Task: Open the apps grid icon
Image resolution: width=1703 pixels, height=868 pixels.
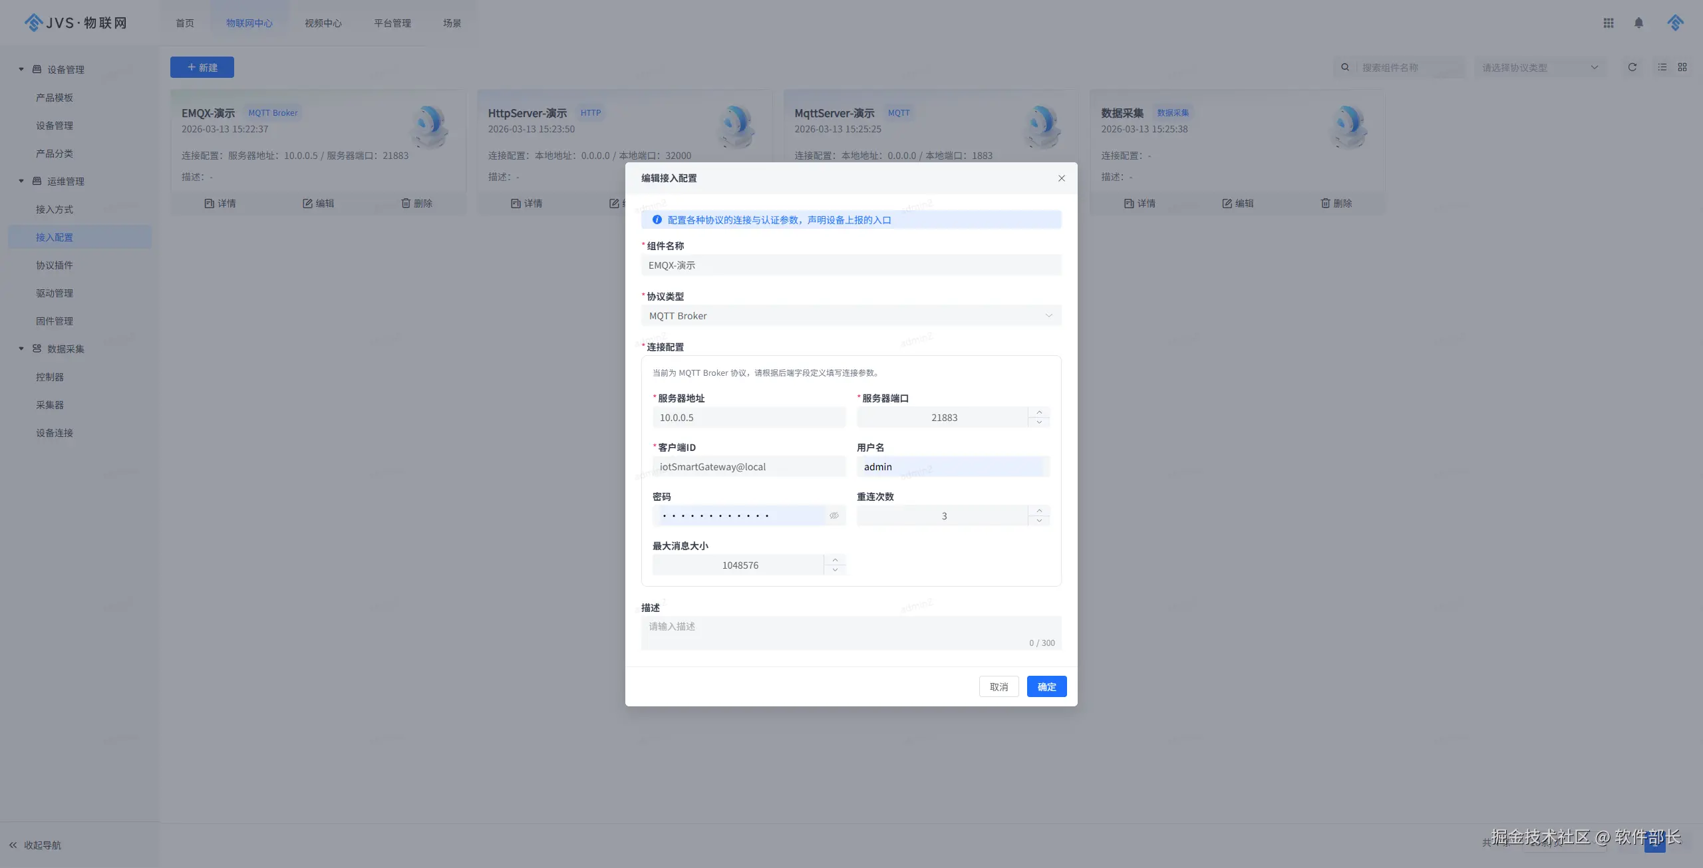Action: point(1609,23)
